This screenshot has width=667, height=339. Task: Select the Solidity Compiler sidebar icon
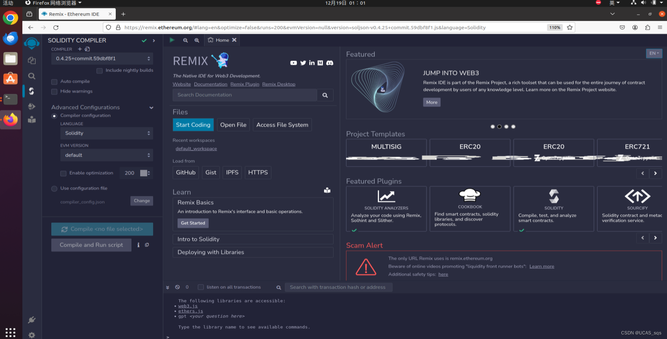[x=32, y=91]
